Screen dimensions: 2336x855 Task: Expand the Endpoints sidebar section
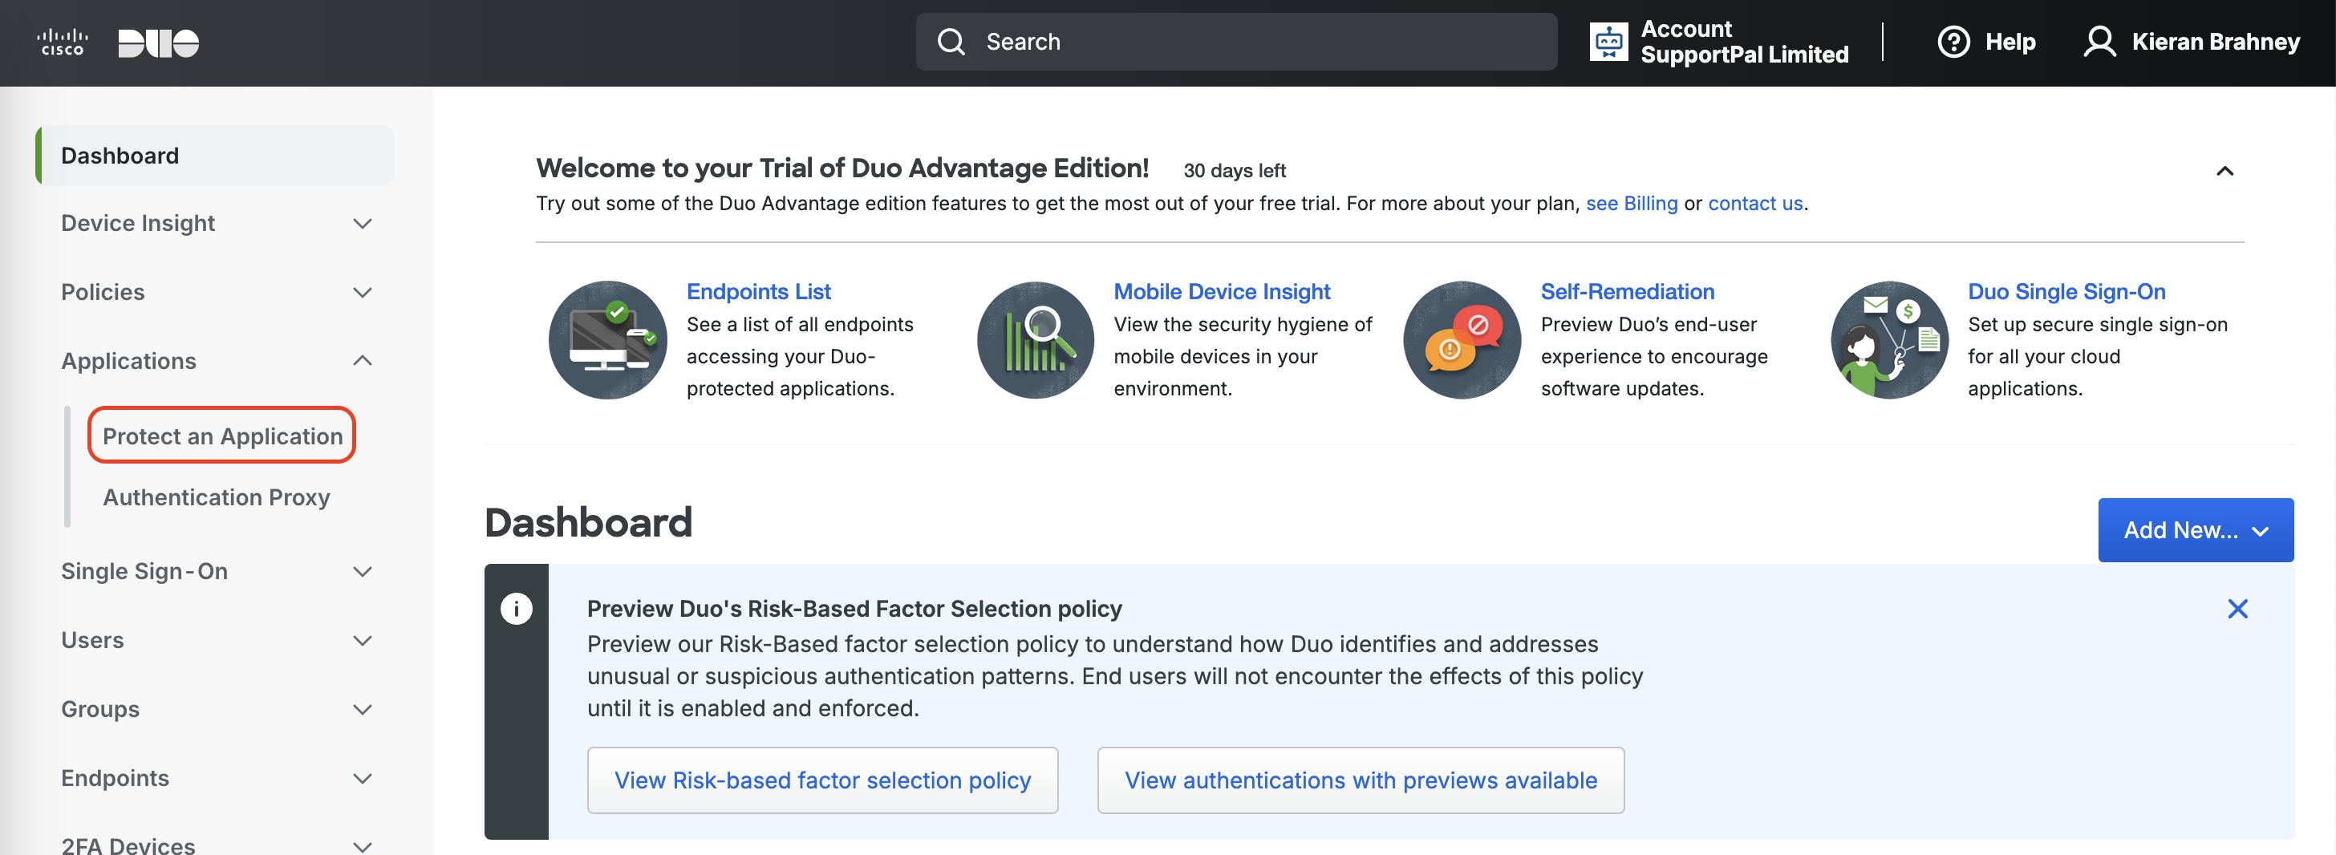coord(363,778)
